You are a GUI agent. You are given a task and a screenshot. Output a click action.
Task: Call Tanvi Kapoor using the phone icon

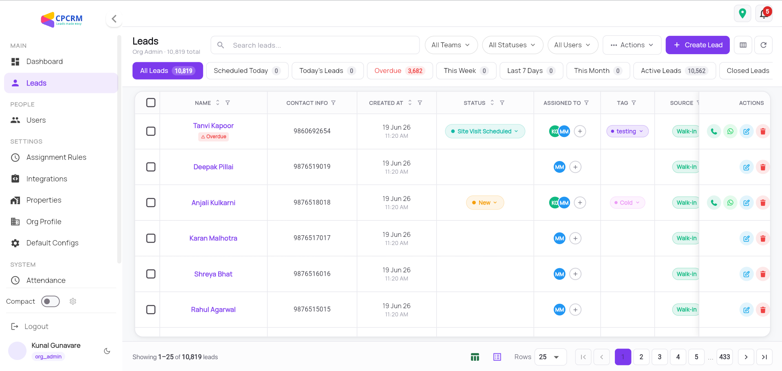tap(714, 131)
